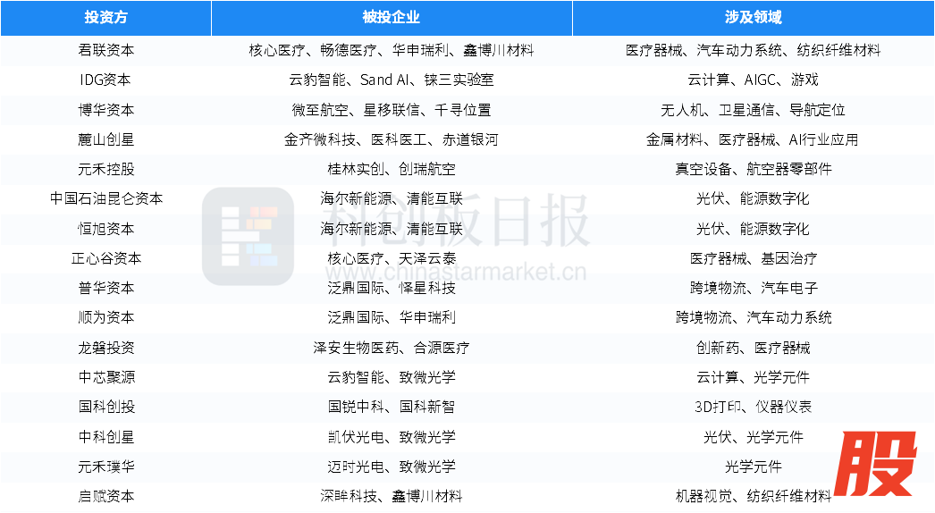Click the 投资方 column header

tap(105, 18)
